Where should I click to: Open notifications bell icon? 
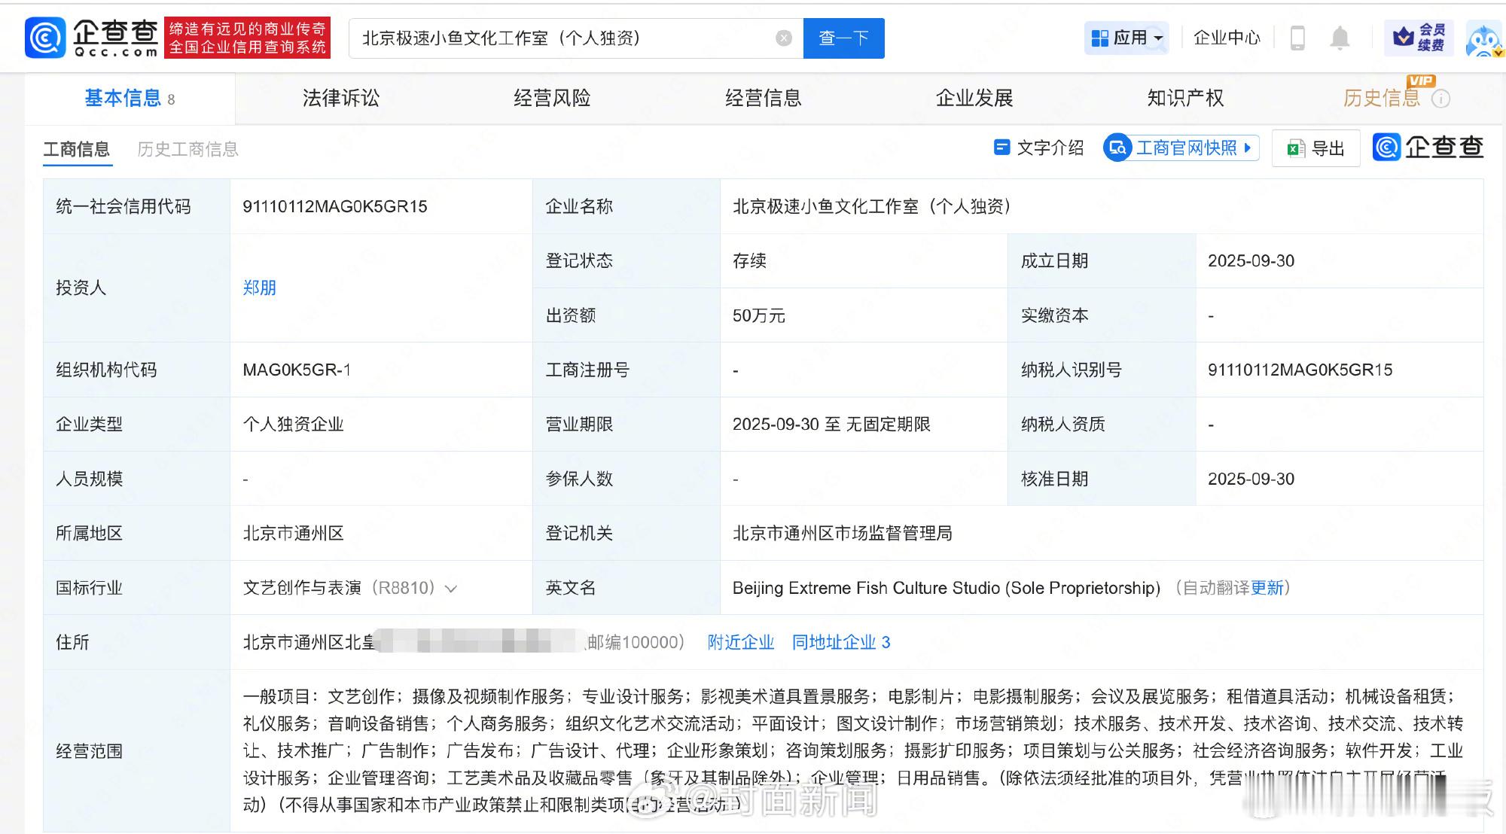click(1340, 38)
